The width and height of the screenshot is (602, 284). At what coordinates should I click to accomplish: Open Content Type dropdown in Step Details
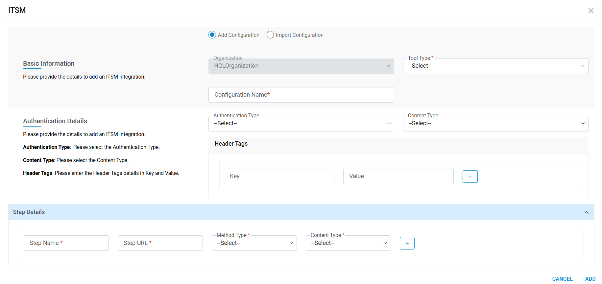tap(348, 243)
